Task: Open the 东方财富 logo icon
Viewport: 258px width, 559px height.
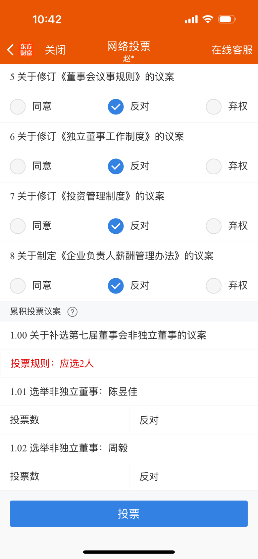Action: [x=26, y=50]
